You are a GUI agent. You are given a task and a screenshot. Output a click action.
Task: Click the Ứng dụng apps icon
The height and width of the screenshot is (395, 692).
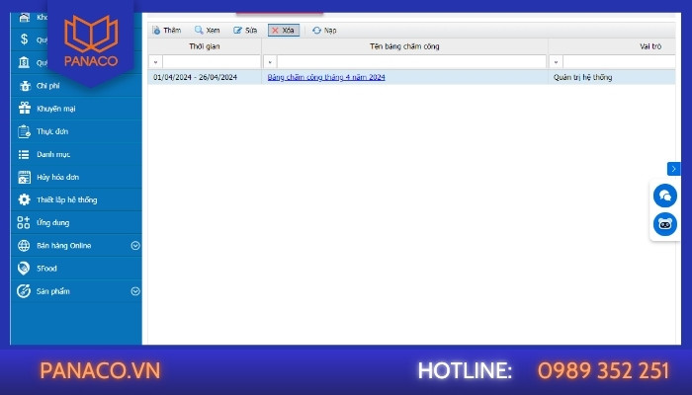[x=24, y=222]
